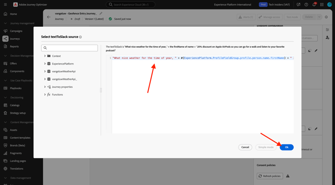Click the Strategy setup sidebar icon
The height and width of the screenshot is (185, 335).
(x=5, y=113)
